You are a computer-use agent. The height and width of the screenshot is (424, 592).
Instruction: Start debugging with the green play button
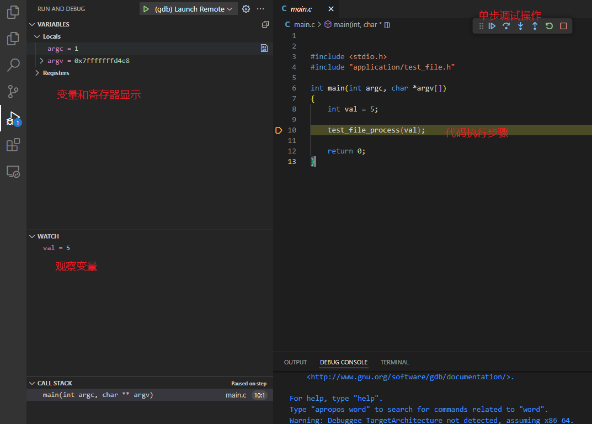click(x=146, y=9)
